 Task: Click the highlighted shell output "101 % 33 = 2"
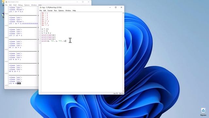(x=15, y=83)
